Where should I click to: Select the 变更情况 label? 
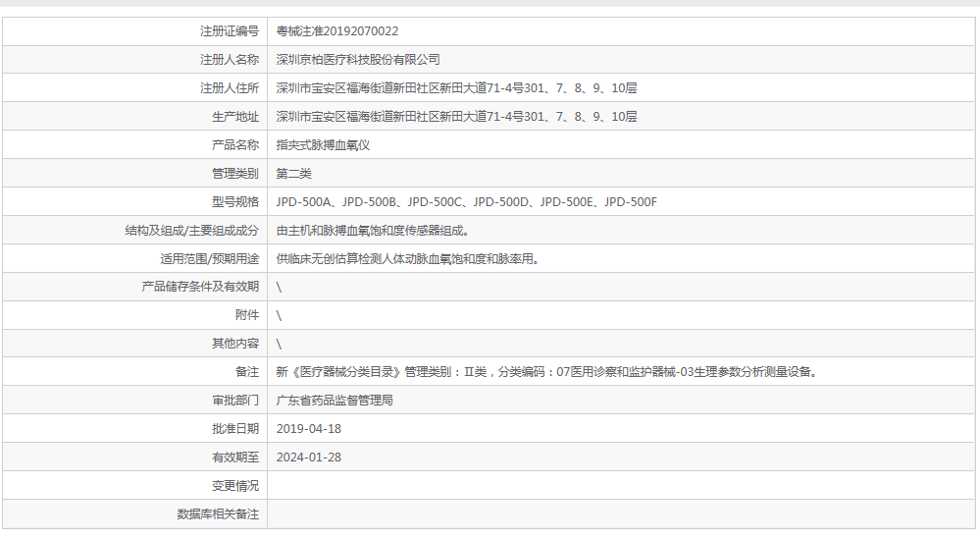click(x=235, y=486)
